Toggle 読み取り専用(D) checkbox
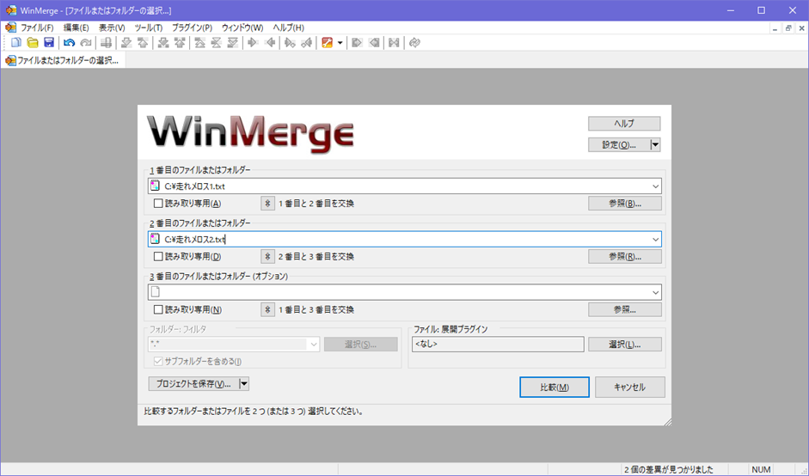The image size is (809, 476). [158, 256]
